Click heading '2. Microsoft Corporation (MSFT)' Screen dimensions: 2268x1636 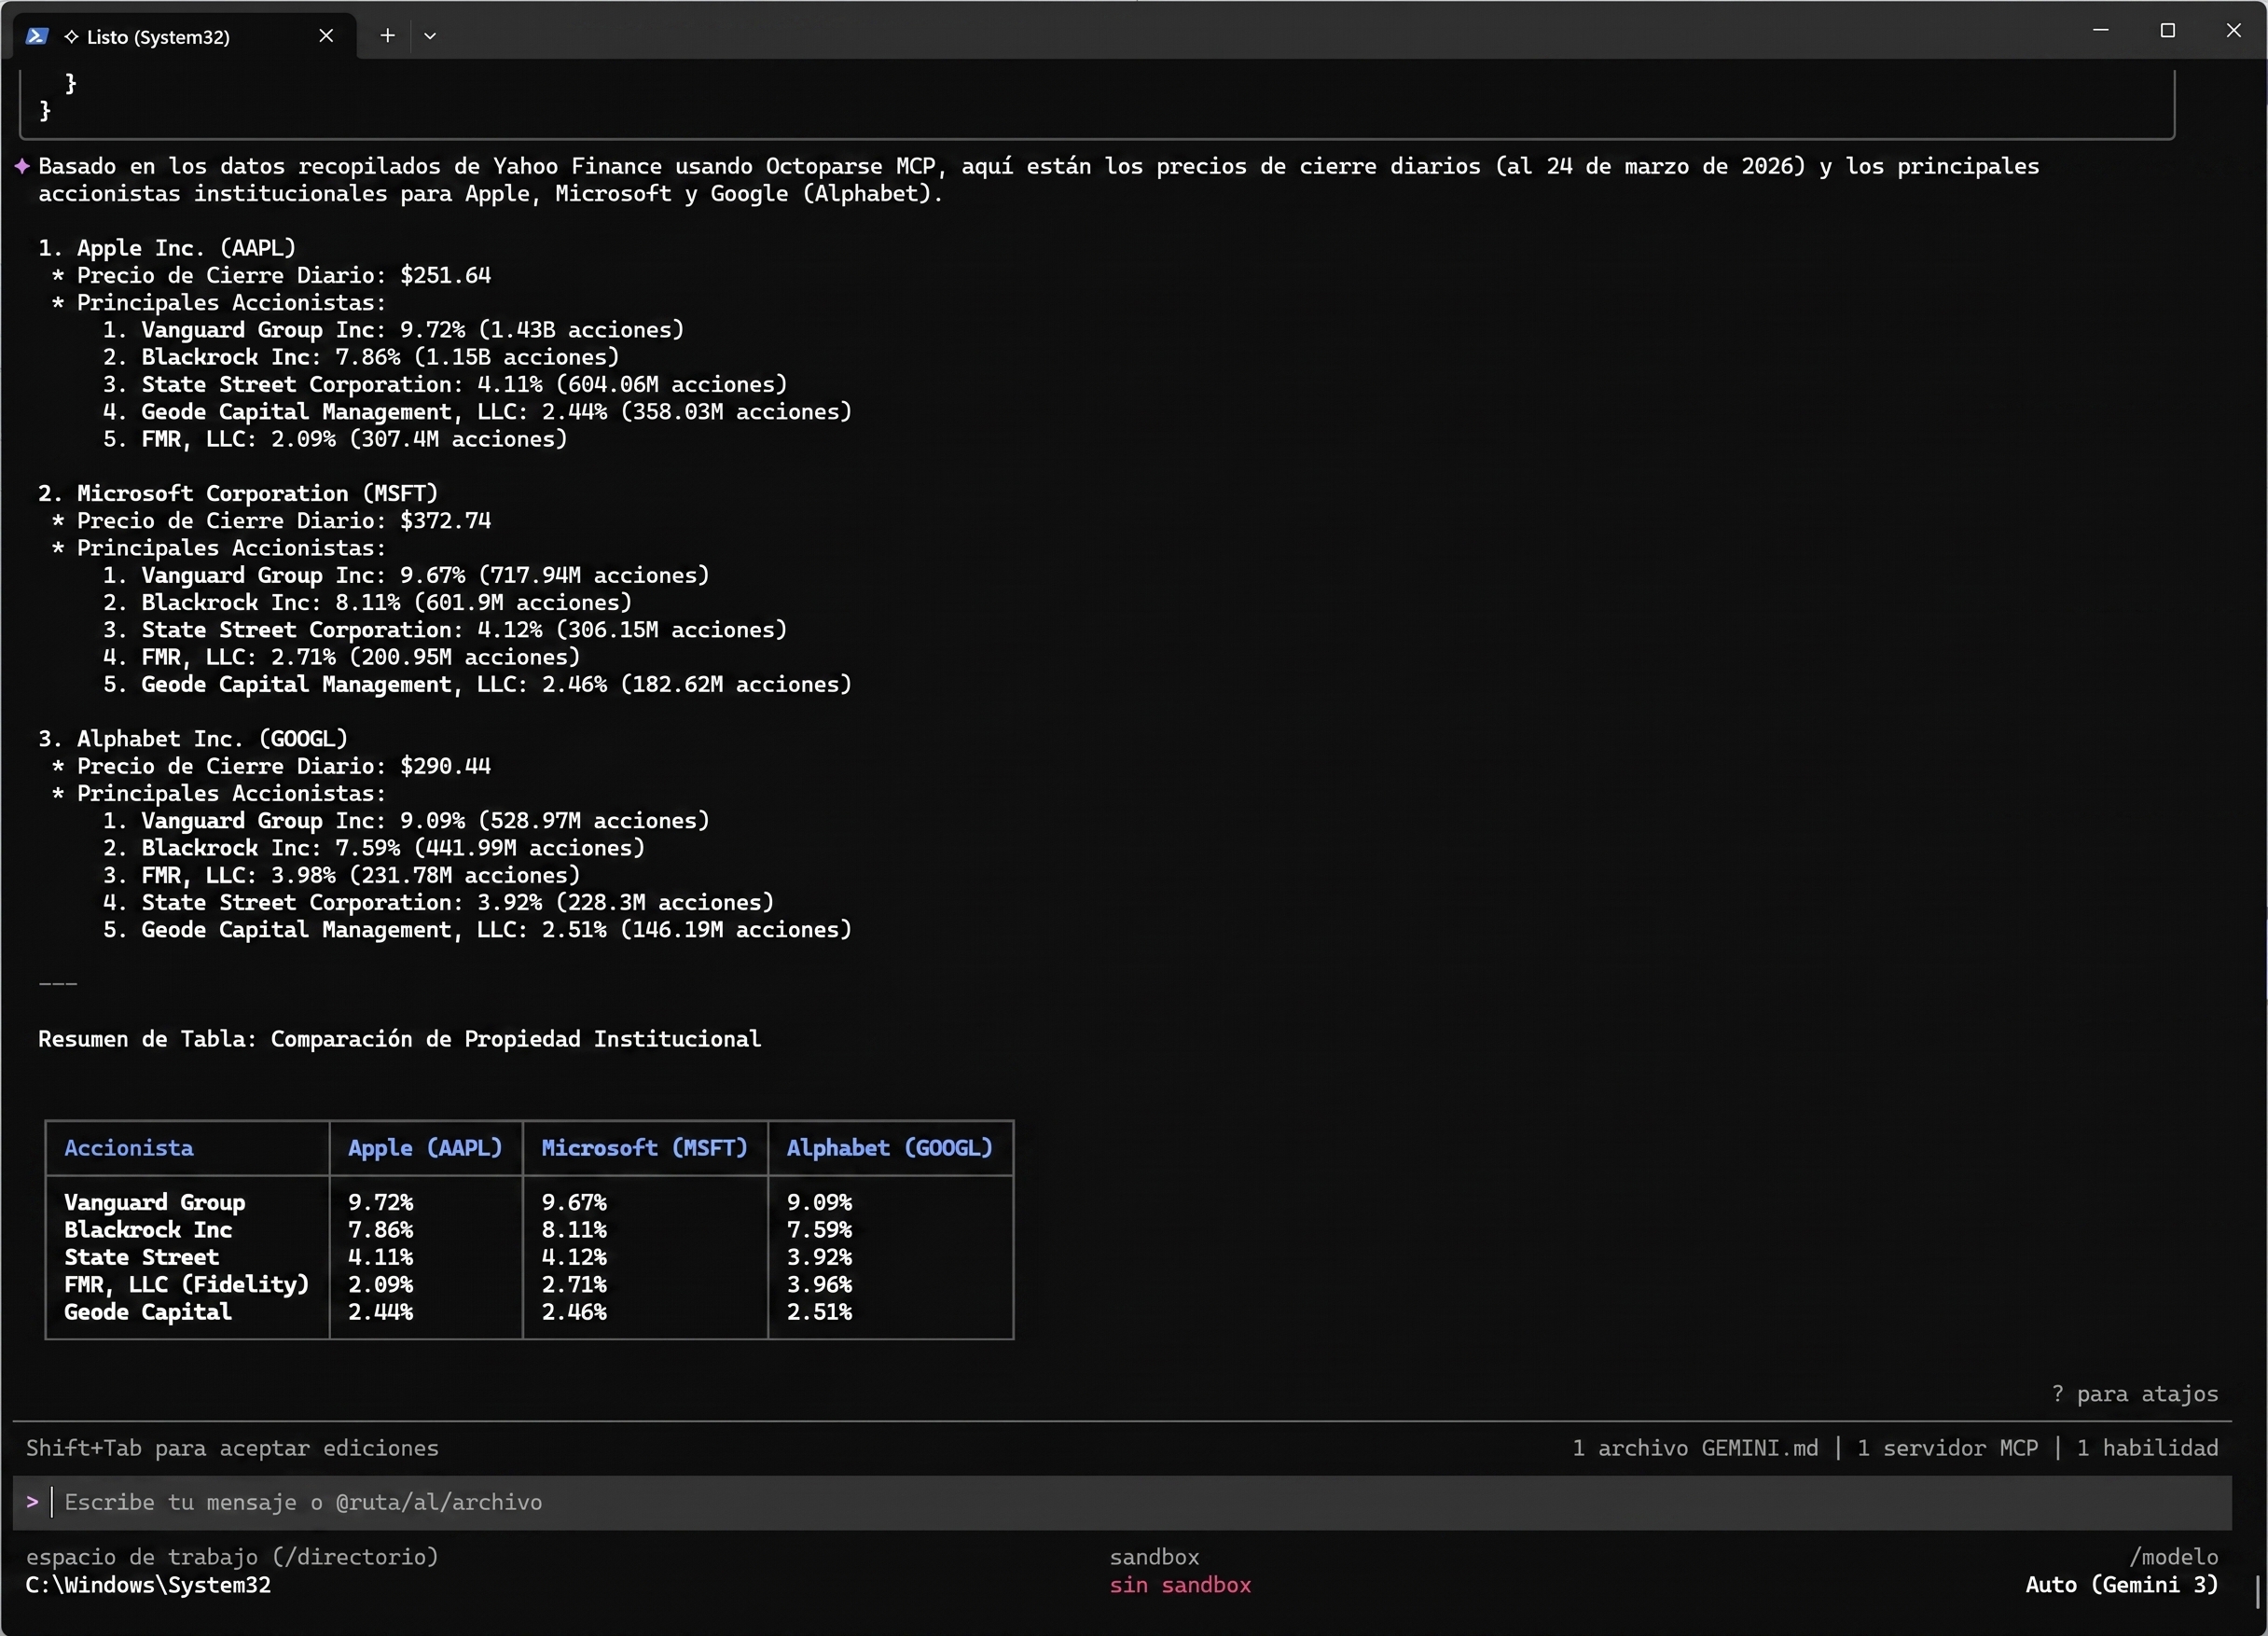238,493
